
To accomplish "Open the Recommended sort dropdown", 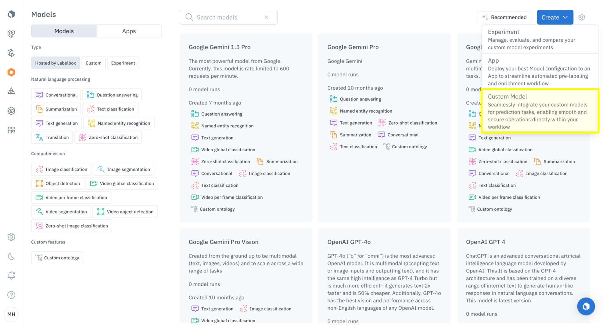I will 504,17.
